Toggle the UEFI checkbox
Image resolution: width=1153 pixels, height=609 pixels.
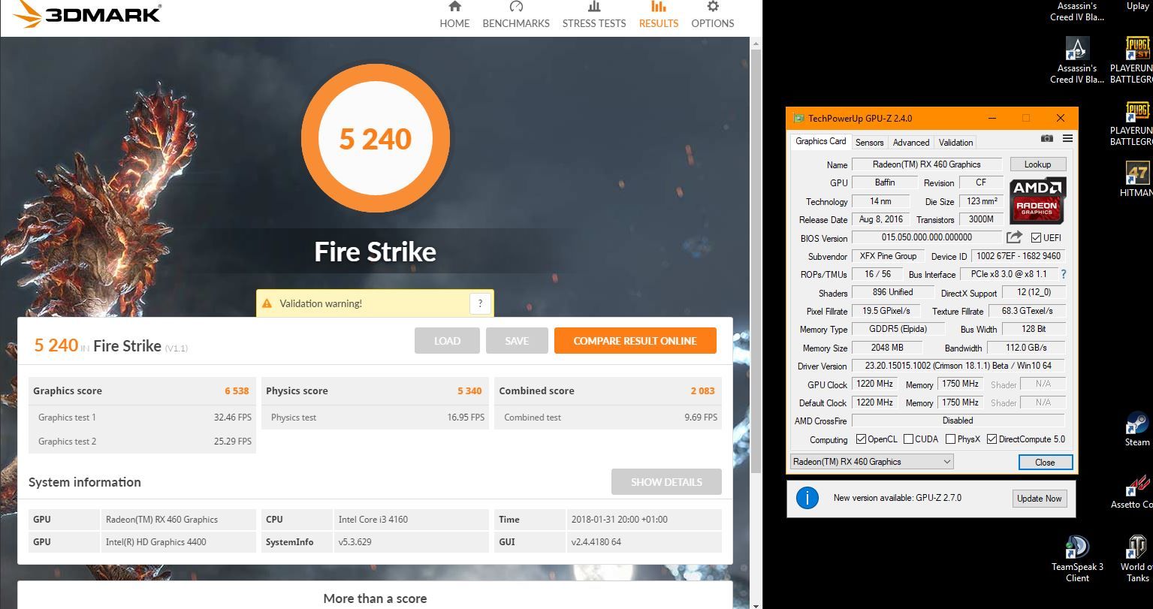pyautogui.click(x=1036, y=238)
